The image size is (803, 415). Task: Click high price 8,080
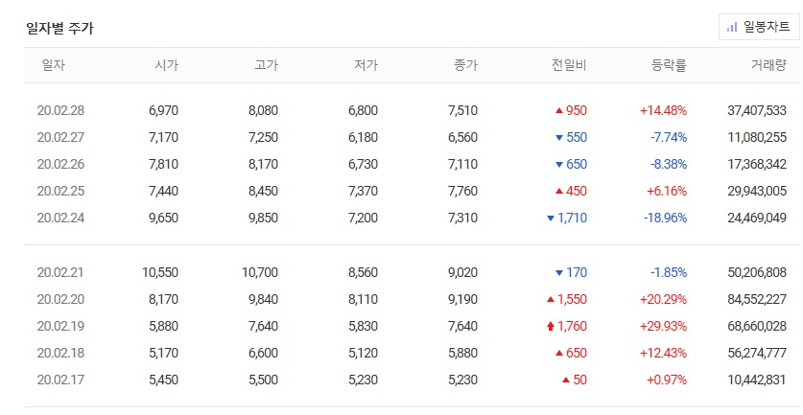[x=263, y=110]
